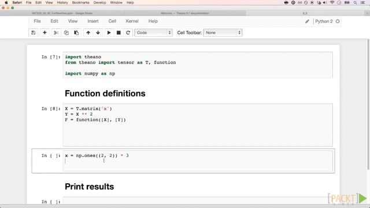Insert a new cell below with plus icon
Viewport: 370px width, 208px height.
[x=45, y=32]
